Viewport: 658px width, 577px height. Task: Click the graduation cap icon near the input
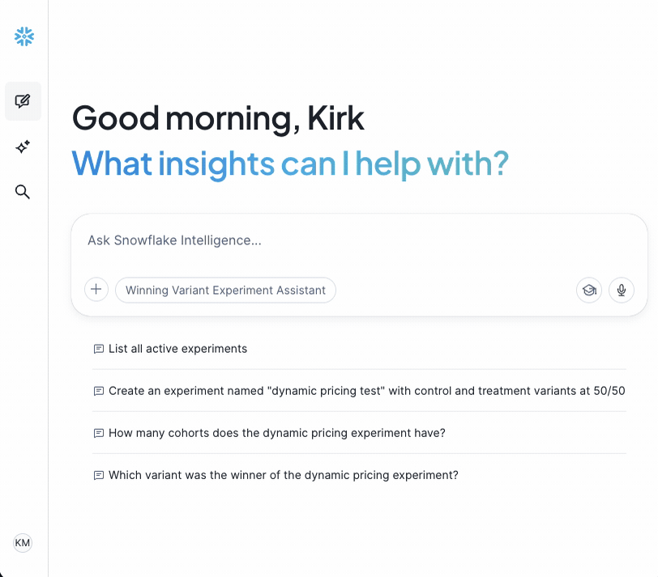588,290
